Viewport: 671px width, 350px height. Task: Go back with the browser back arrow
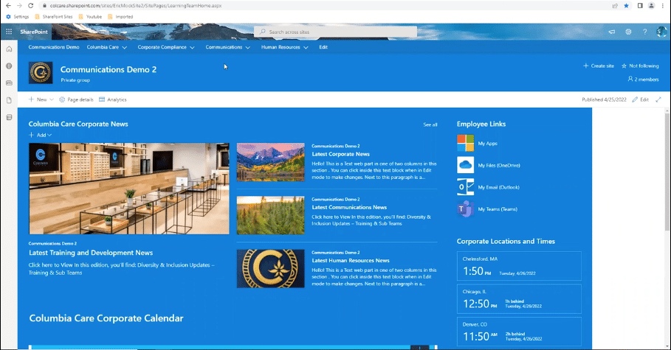point(8,6)
